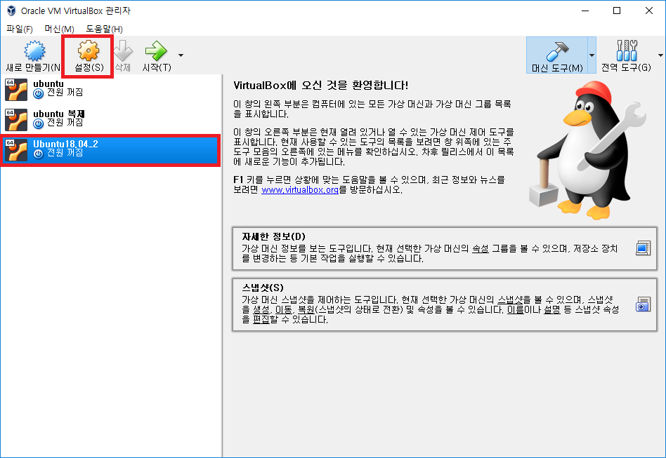
Task: Click the 복원 link in the snapshots description
Action: coord(306,310)
